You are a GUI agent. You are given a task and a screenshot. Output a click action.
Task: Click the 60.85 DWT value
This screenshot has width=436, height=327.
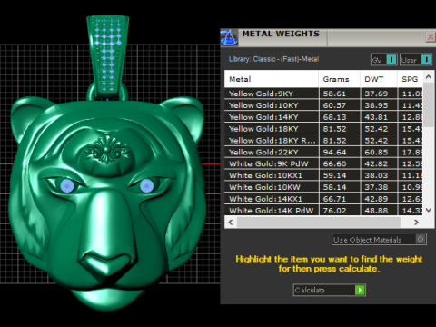pyautogui.click(x=376, y=152)
